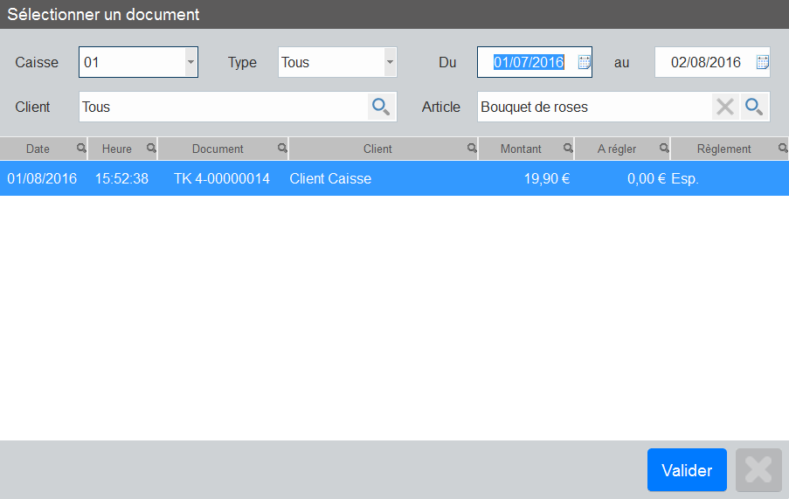Search for a client with magnifier icon
This screenshot has width=789, height=499.
point(381,107)
